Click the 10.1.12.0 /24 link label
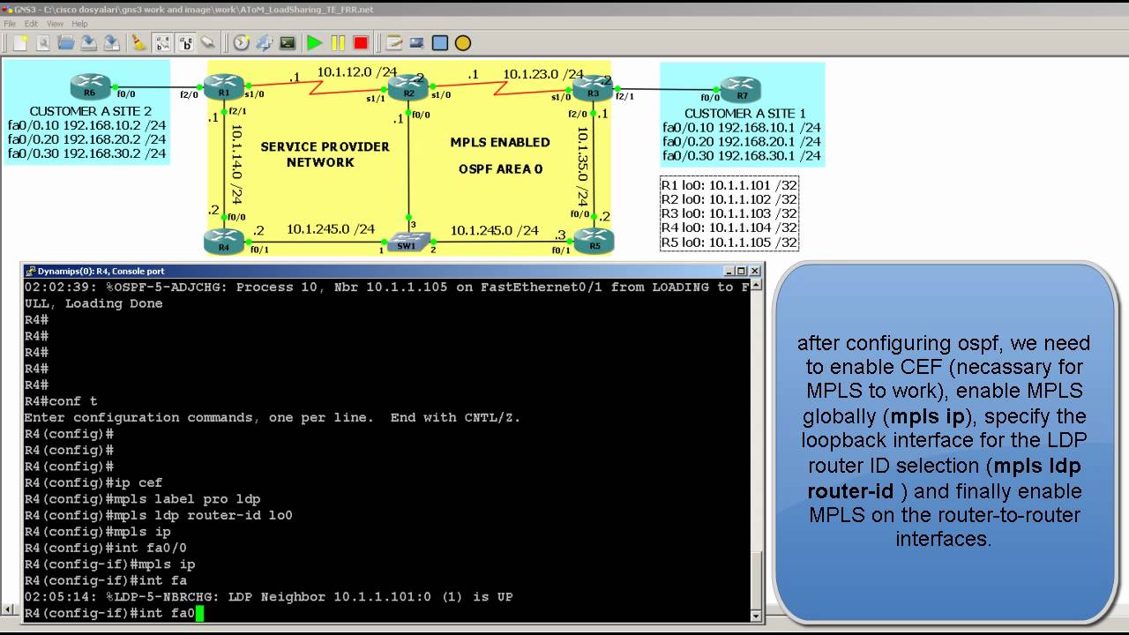This screenshot has width=1129, height=635. pos(357,71)
